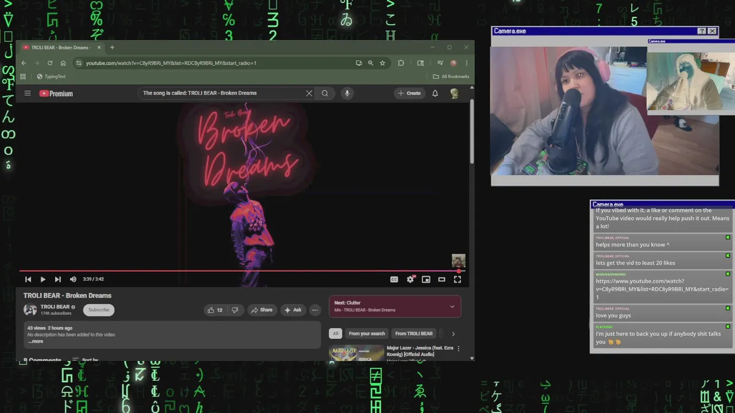This screenshot has height=413, width=735.
Task: Reload the YouTube page
Action: (50, 63)
